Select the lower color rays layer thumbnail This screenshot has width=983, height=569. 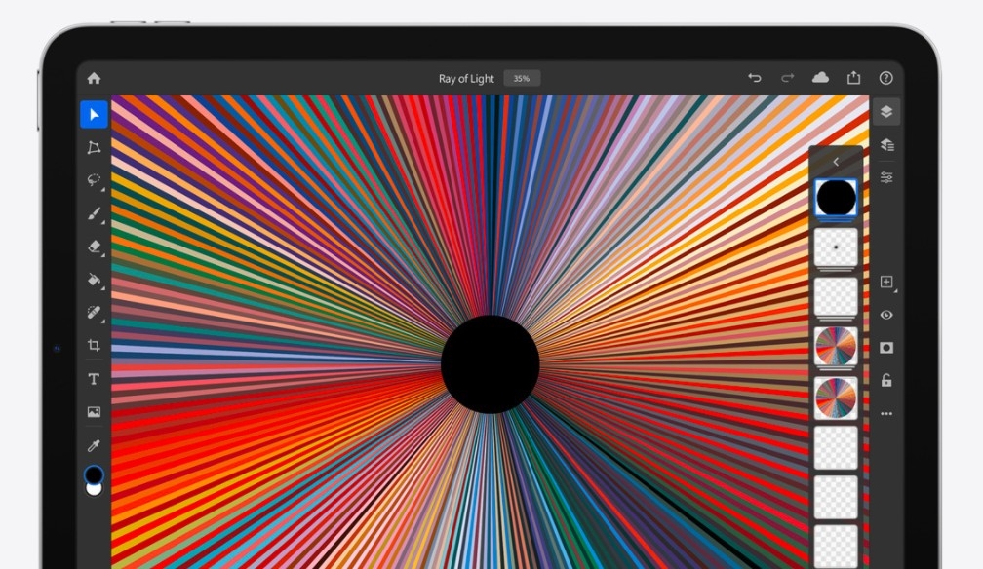pyautogui.click(x=836, y=398)
